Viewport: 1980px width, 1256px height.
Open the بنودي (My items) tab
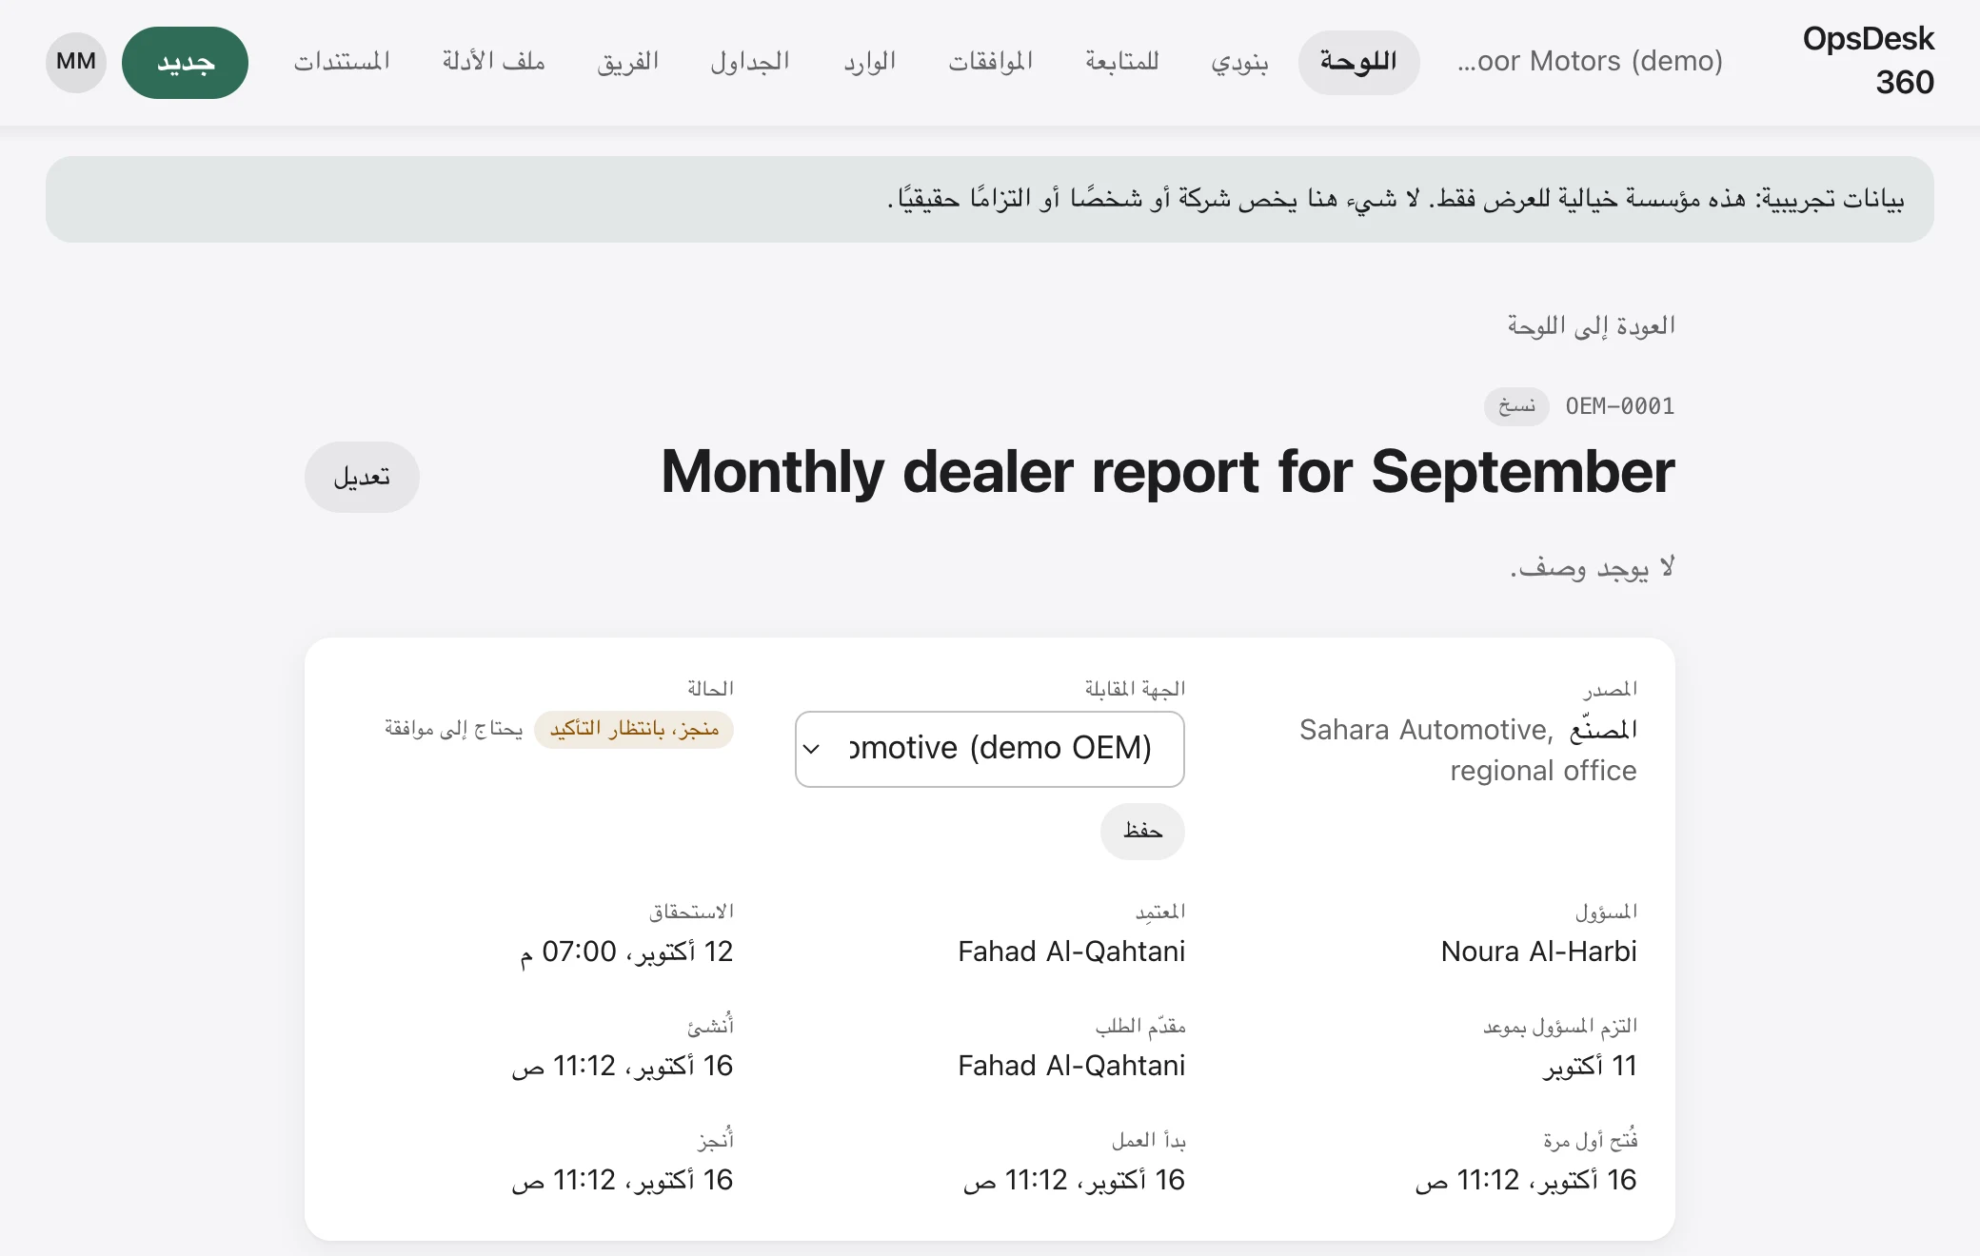(1239, 62)
